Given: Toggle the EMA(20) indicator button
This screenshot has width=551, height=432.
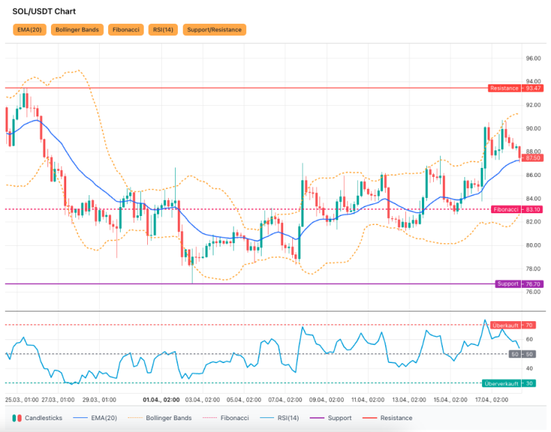Looking at the screenshot, I should [29, 29].
